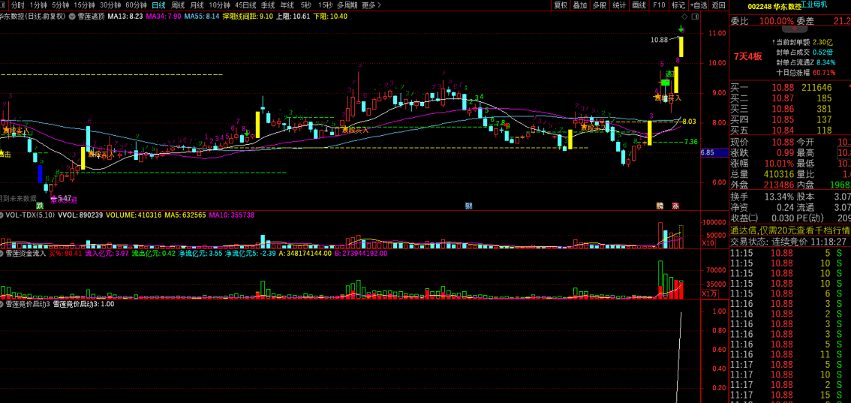Select the 10分钟 period tab
The height and width of the screenshot is (403, 851).
[x=219, y=5]
